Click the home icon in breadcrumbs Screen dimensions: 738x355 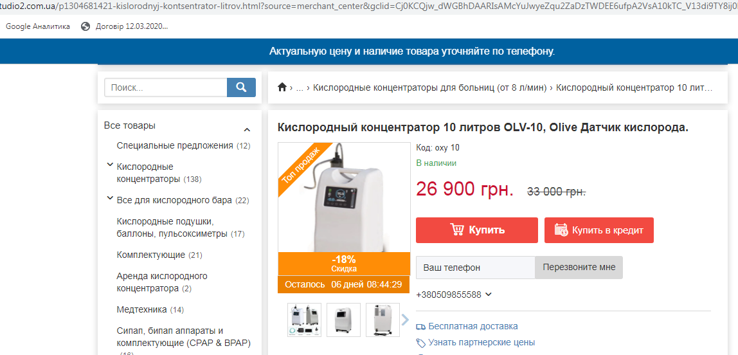(x=282, y=87)
